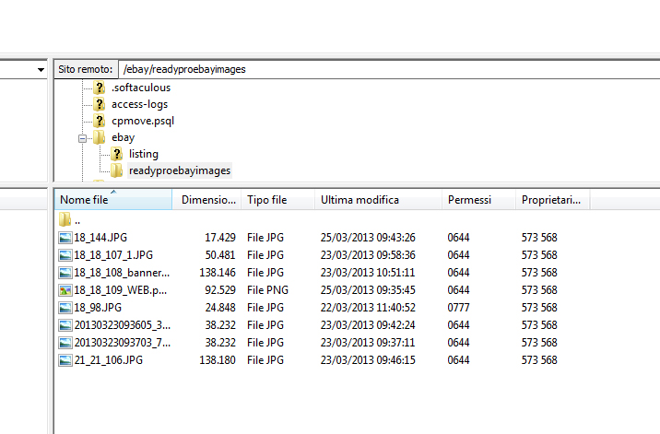Click the 18_144.JPG image file icon
Viewport: 660px width, 434px height.
[65, 238]
